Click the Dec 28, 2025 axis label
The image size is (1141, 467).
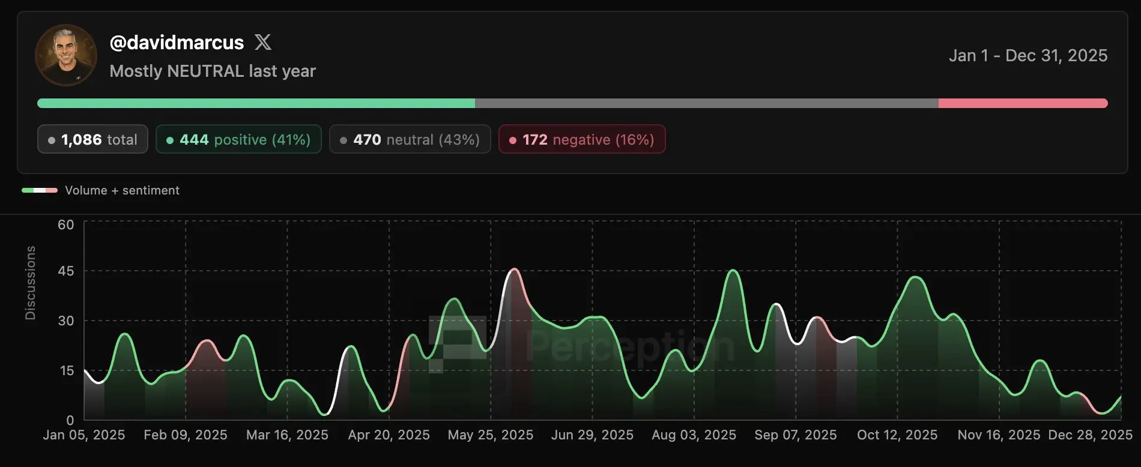[1090, 435]
